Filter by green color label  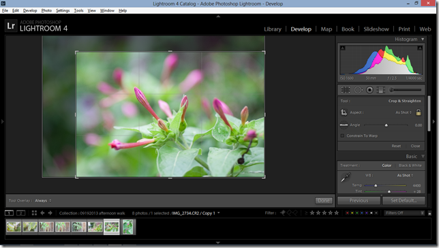357,213
